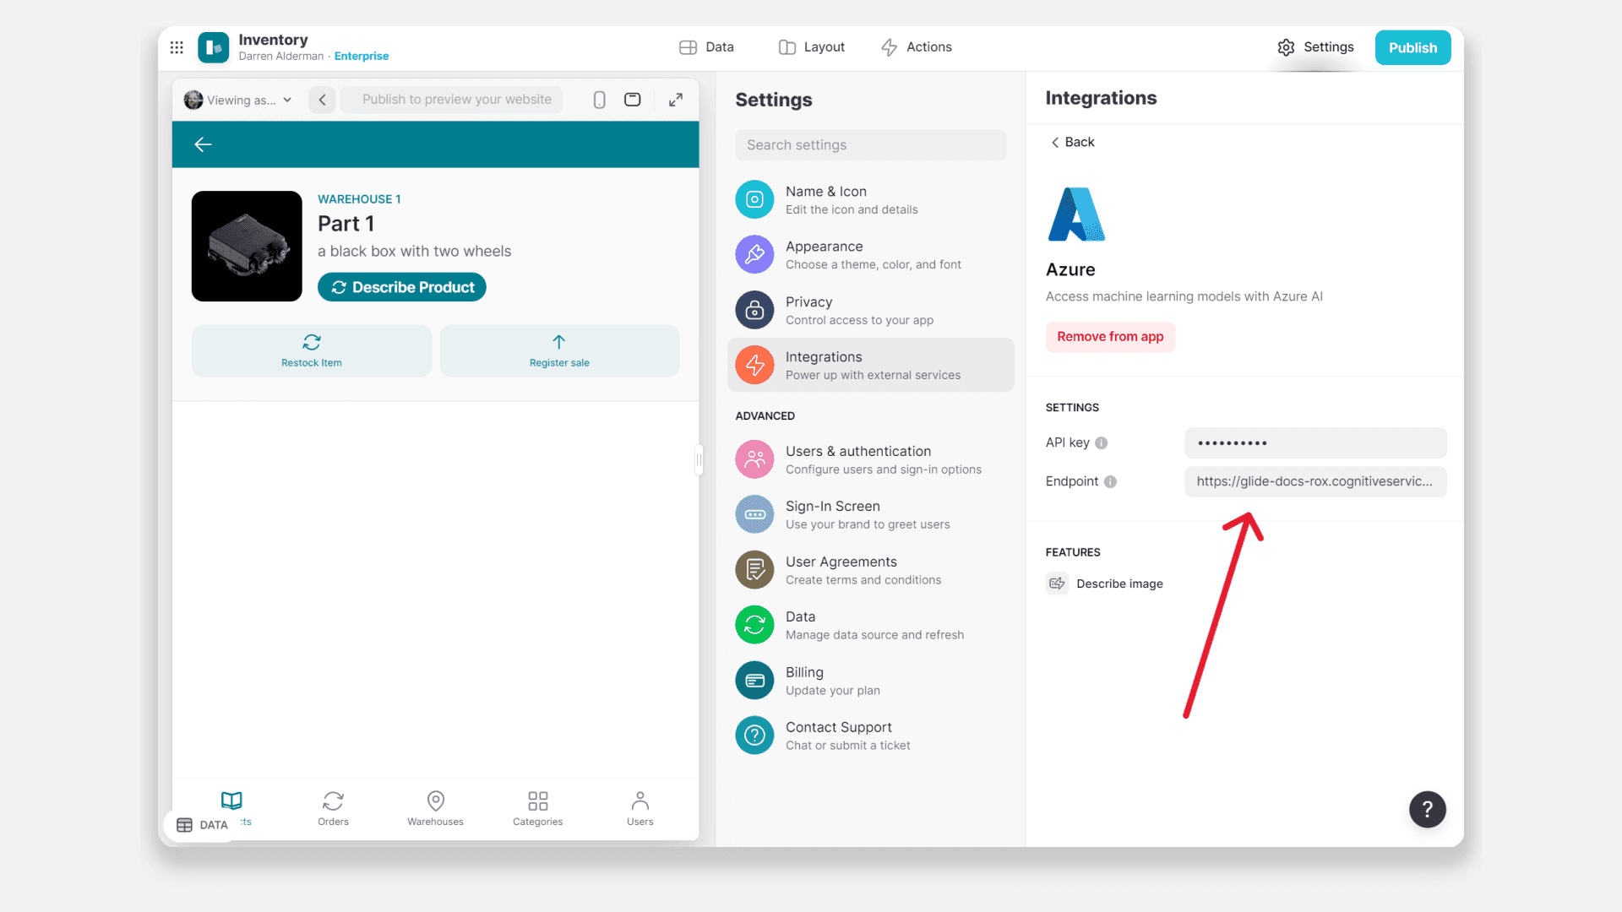
Task: Go back using preview arrow in teal header
Action: (x=203, y=144)
